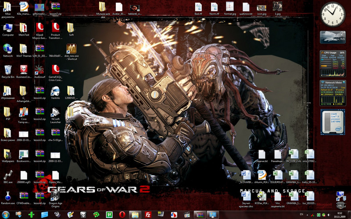Open the Intel Core i5 processor gadget
351x219 pixels.
pos(333,122)
